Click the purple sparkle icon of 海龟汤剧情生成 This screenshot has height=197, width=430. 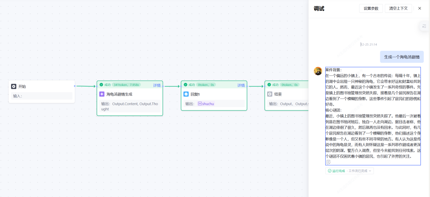pyautogui.click(x=102, y=94)
